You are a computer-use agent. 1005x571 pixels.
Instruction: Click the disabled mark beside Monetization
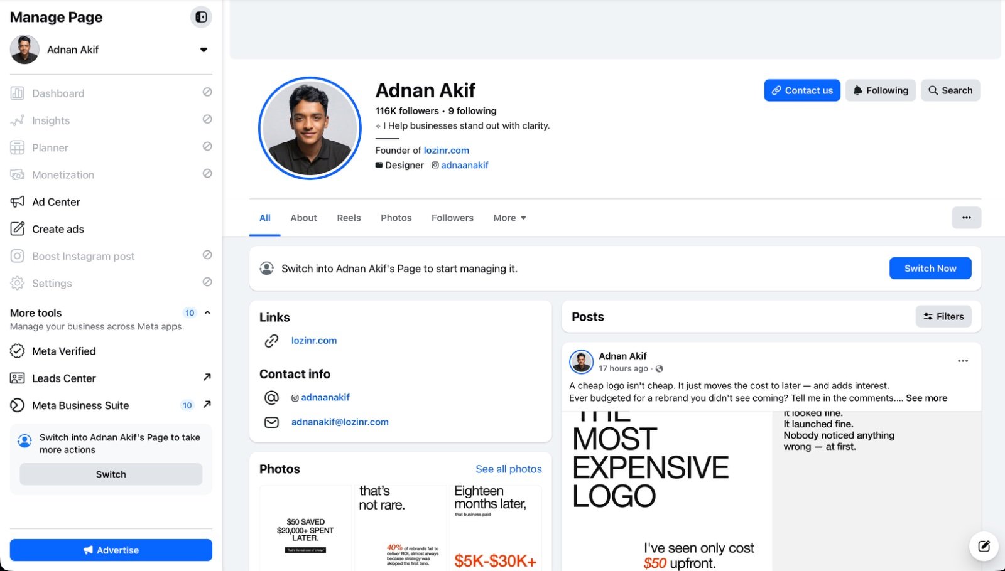click(207, 173)
